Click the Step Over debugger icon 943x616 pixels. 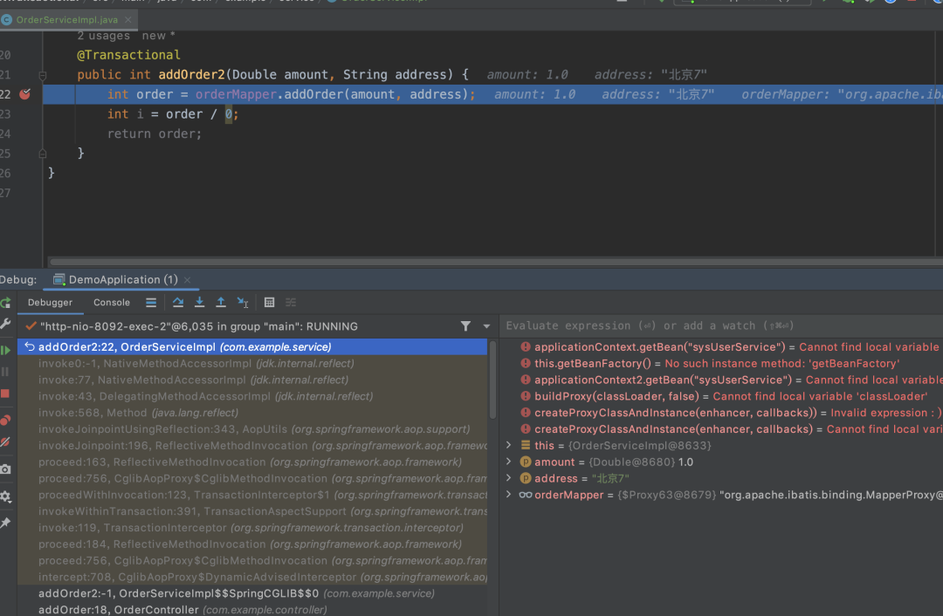(178, 302)
